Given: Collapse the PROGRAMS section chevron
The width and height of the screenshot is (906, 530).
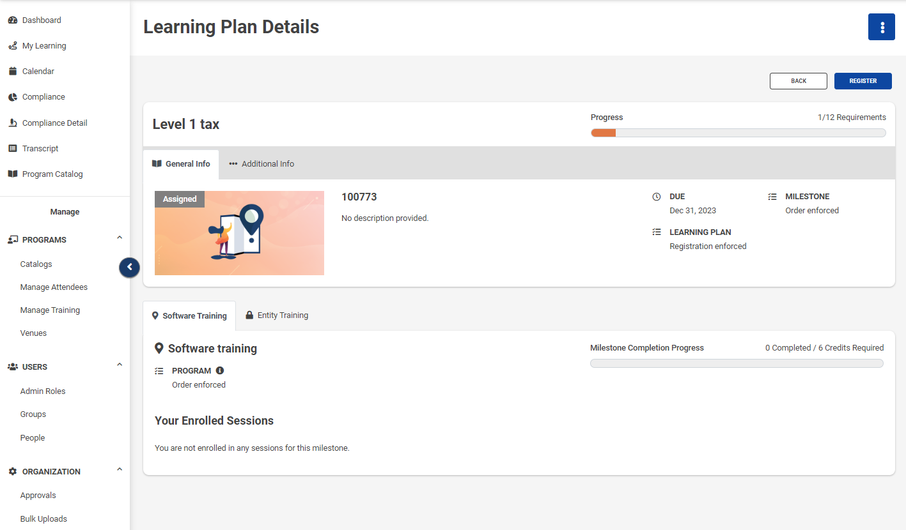Looking at the screenshot, I should 119,237.
